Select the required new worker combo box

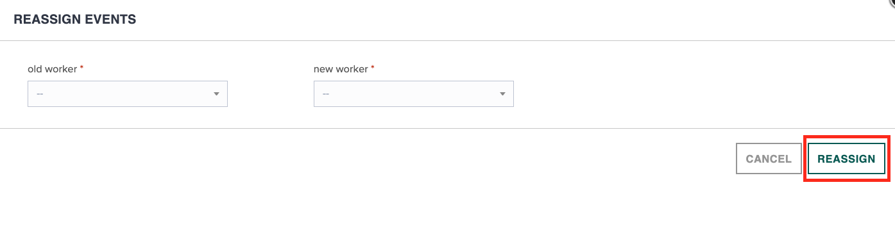click(x=414, y=94)
